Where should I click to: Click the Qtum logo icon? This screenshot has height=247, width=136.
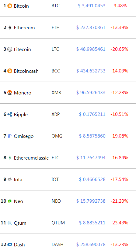tap(10, 223)
